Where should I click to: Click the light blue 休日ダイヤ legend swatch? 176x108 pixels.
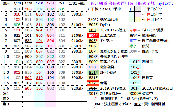pos(132,14)
